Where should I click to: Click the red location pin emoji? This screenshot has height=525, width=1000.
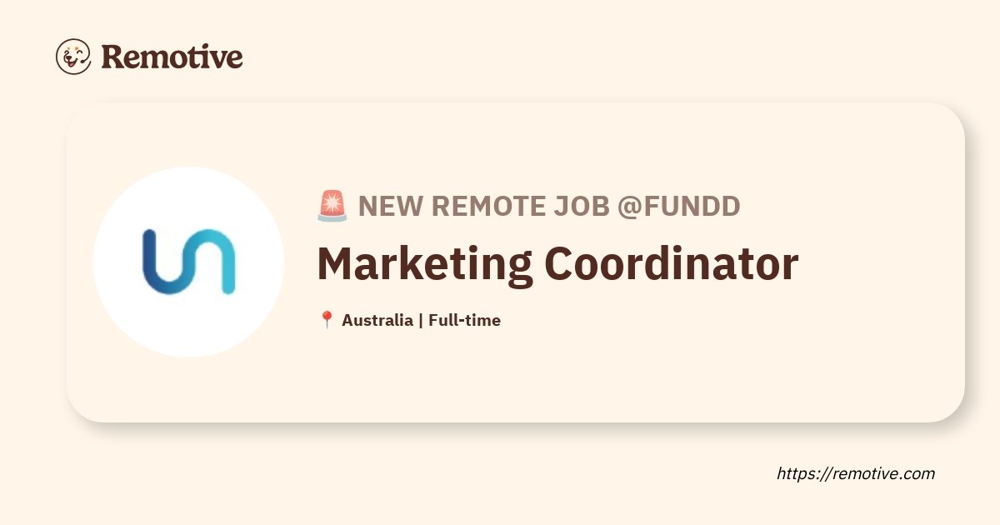pos(327,320)
